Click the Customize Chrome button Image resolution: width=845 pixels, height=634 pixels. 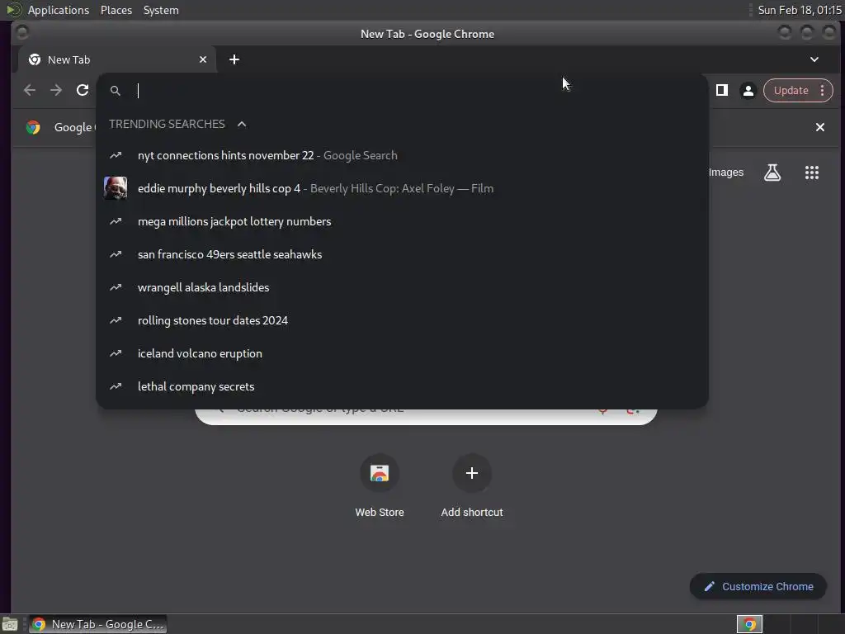pos(758,586)
